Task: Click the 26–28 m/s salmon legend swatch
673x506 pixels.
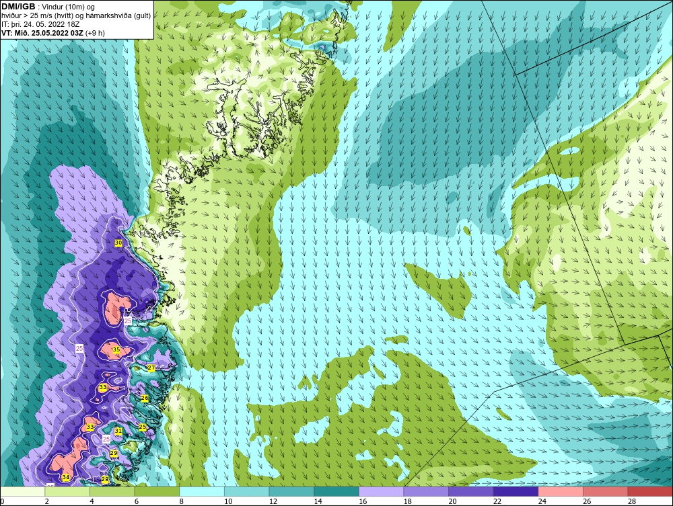Action: point(605,491)
